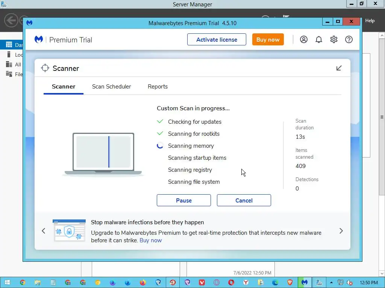Open File Explorer from the taskbar
Screen dimensions: 385x288
click(x=37, y=283)
